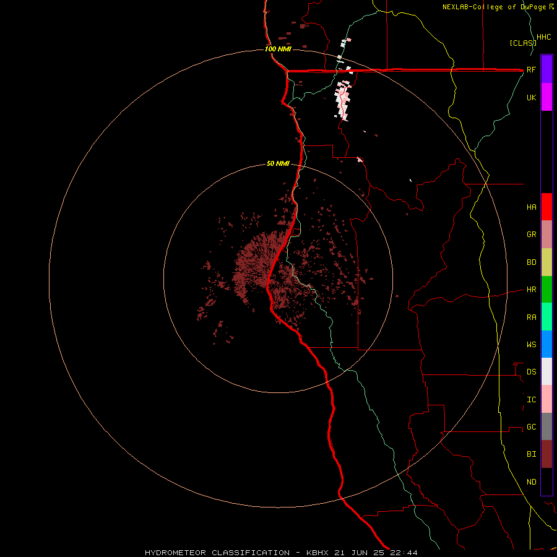
Task: Click the brown BI legend swatch
Action: tap(546, 454)
